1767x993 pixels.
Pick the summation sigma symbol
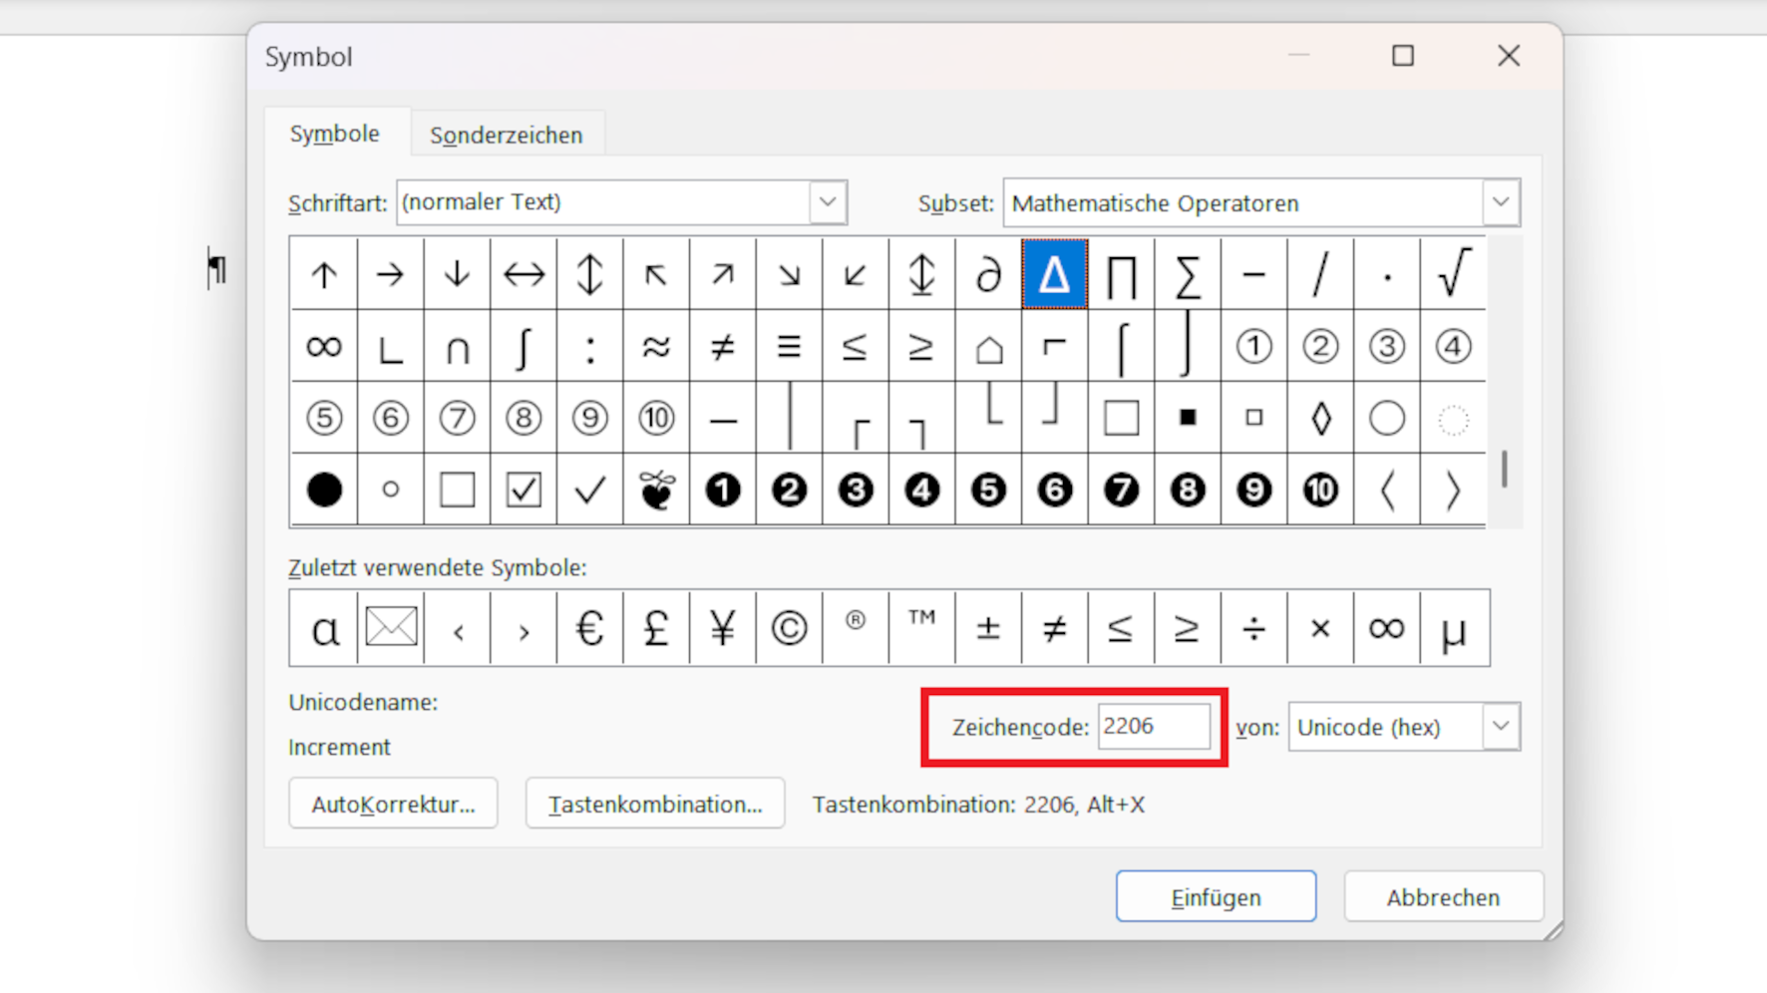tap(1187, 274)
